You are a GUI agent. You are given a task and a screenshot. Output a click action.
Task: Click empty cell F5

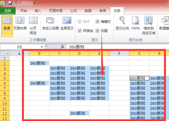pyautogui.click(x=119, y=78)
